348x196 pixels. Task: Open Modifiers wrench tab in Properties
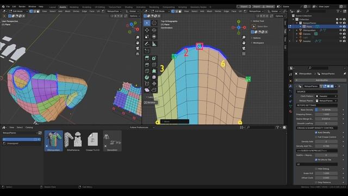click(290, 86)
